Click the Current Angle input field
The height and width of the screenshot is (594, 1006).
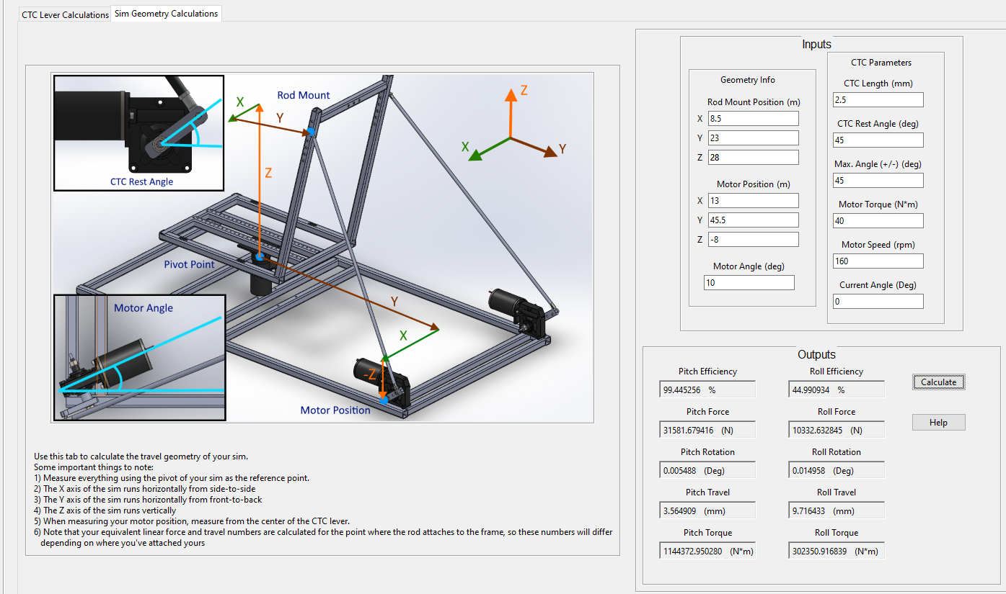tap(878, 302)
